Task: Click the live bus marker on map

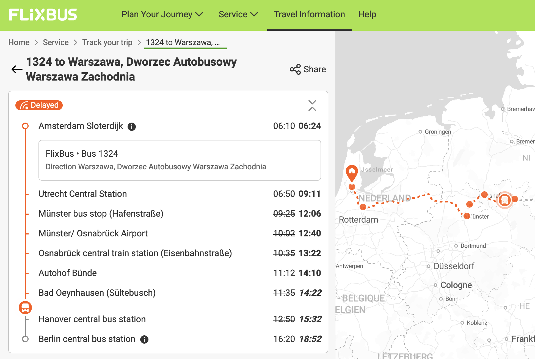Action: [x=504, y=200]
